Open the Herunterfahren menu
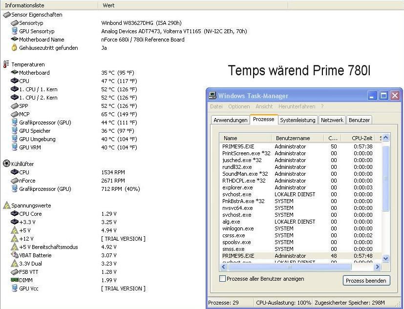Viewport: 404px width, 309px height. click(297, 106)
